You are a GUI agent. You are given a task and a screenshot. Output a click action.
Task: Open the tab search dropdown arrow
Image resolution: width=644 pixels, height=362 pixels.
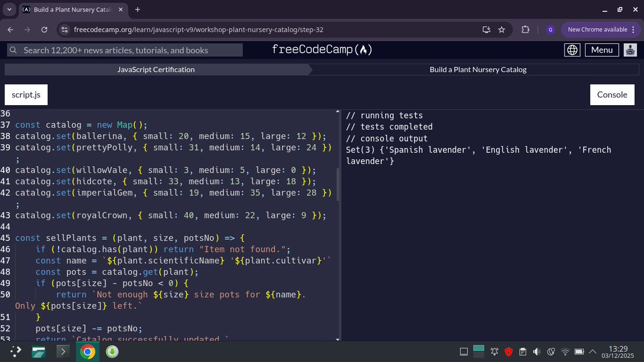[x=9, y=9]
